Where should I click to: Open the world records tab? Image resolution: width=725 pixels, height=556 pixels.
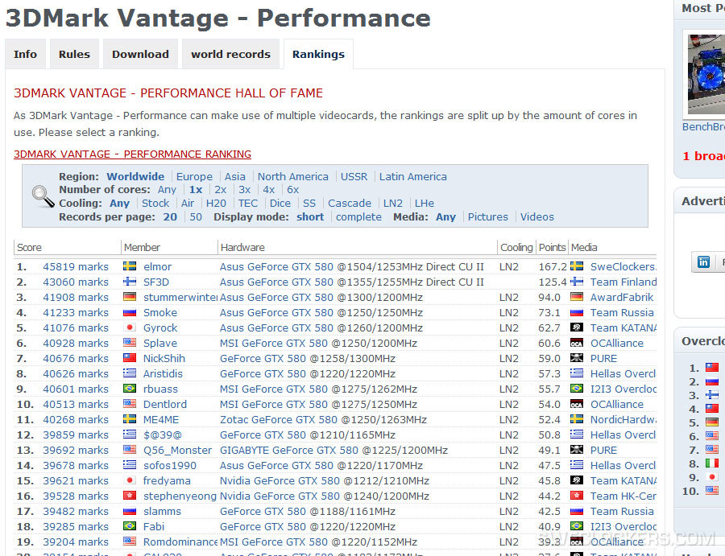pos(230,54)
